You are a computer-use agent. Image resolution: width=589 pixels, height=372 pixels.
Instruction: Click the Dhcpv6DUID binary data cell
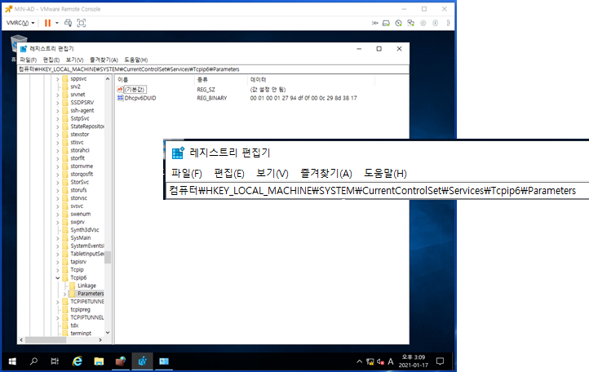(303, 98)
